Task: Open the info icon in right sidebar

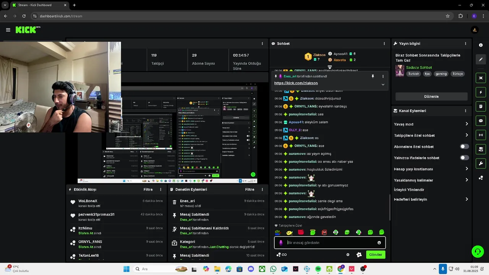Action: pyautogui.click(x=481, y=45)
